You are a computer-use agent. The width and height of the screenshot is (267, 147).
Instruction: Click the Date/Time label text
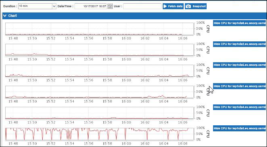point(65,6)
